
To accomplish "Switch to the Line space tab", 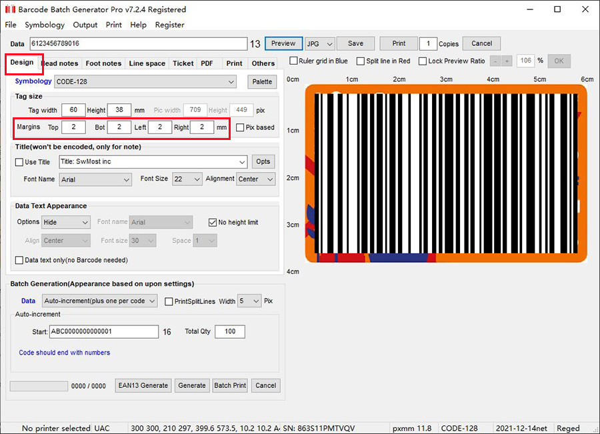I will (147, 63).
